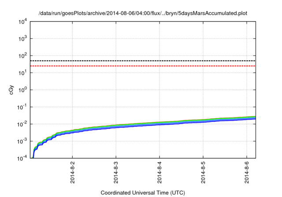Viewport: 282px width, 197px height.
Task: Click the 2014-8-2 date tick label
Action: 72,172
